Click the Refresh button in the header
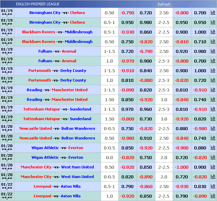Image resolution: width=217 pixels, height=201 pixels. pos(164,4)
